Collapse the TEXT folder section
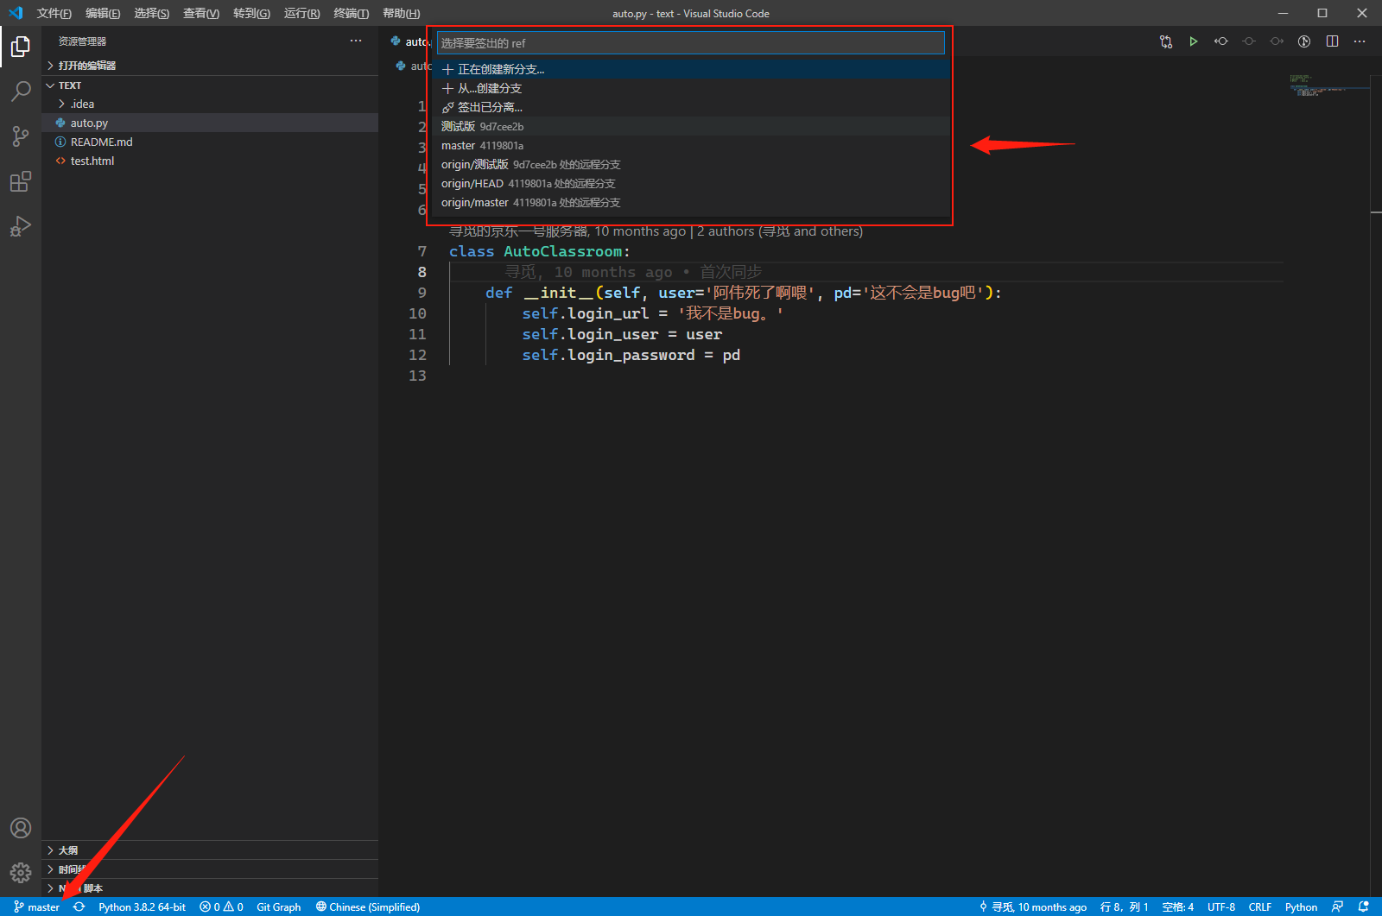This screenshot has width=1382, height=916. [210, 85]
